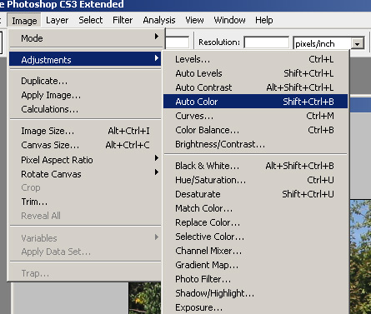Viewport: 371px width, 314px height.
Task: Open Shadow/Highlight... adjustment
Action: click(255, 293)
